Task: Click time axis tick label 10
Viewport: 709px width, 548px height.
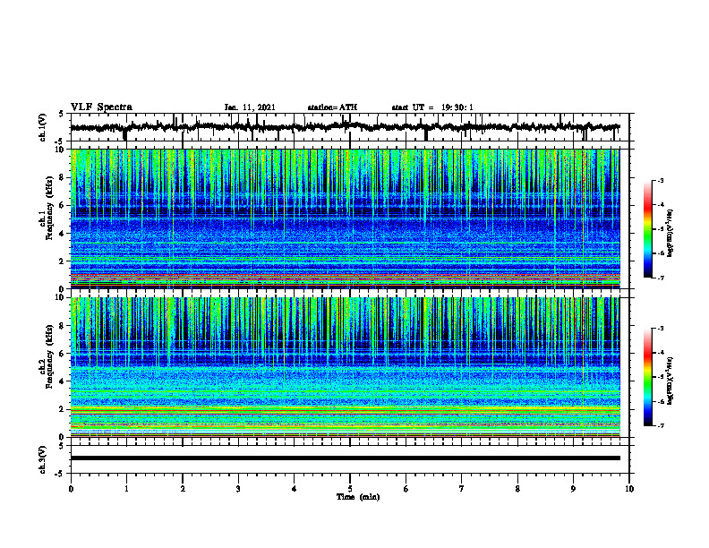Action: tap(629, 489)
